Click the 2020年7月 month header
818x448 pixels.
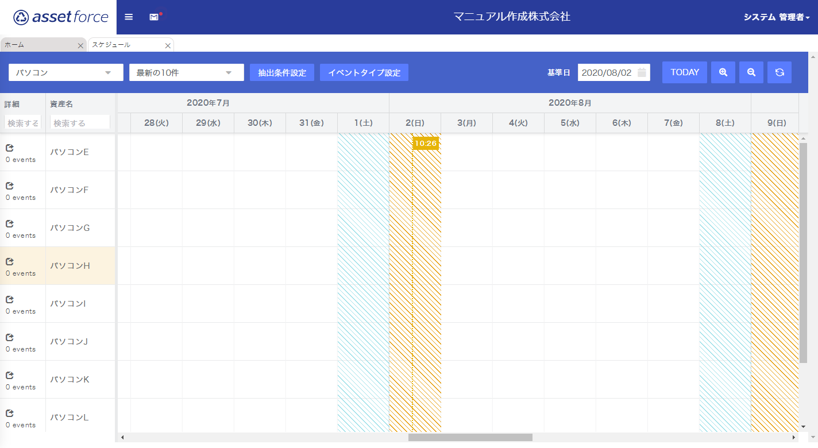[208, 103]
